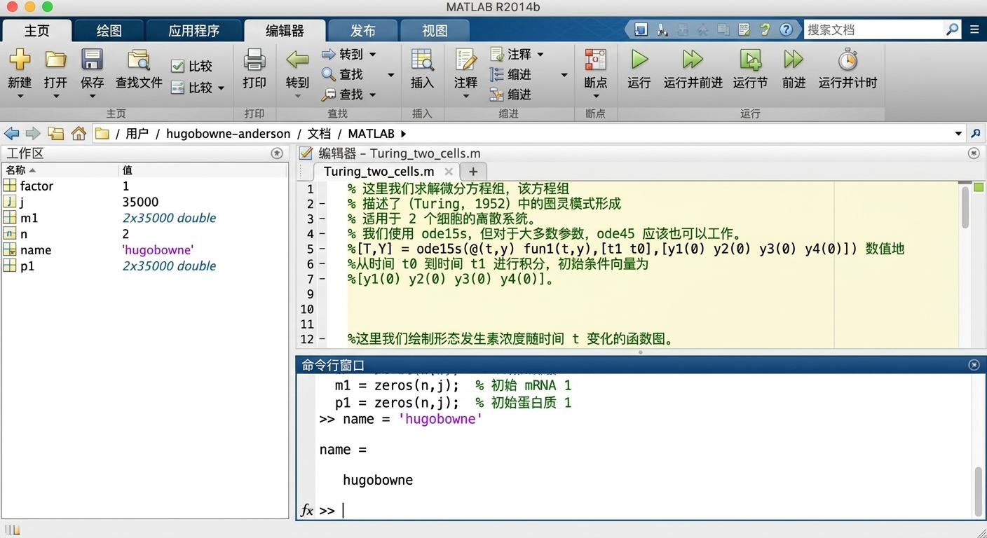Click the home folder icon
This screenshot has height=538, width=987.
coord(79,133)
